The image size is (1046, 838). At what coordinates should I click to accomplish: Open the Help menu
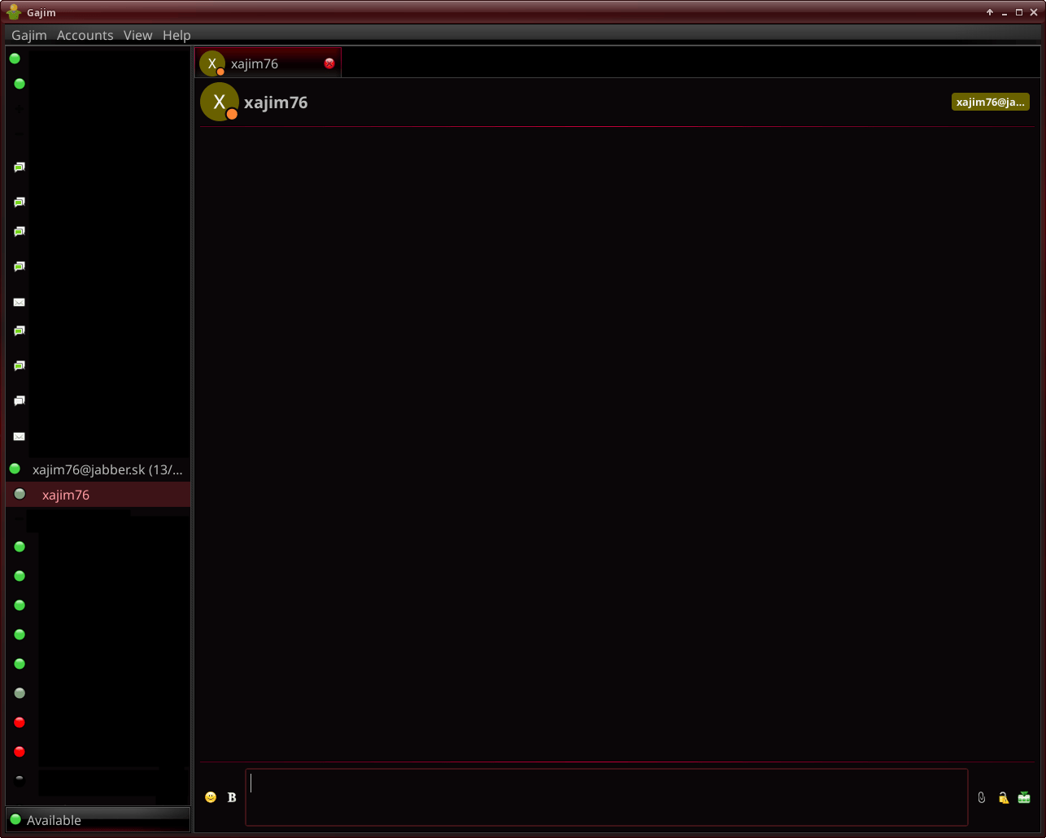(177, 35)
